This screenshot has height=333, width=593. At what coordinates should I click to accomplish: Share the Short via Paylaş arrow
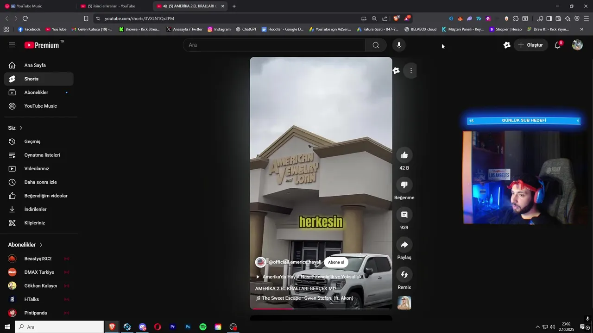404,245
